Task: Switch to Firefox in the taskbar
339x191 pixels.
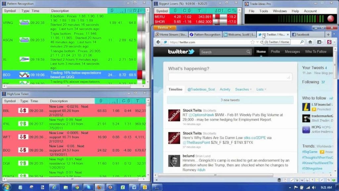Action: [x=99, y=187]
